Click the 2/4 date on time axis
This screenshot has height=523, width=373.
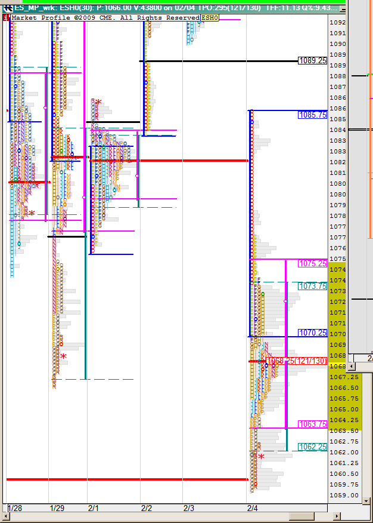coord(253,508)
